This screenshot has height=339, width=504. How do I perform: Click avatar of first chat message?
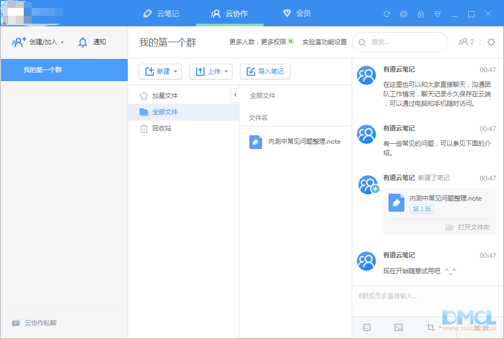click(366, 75)
